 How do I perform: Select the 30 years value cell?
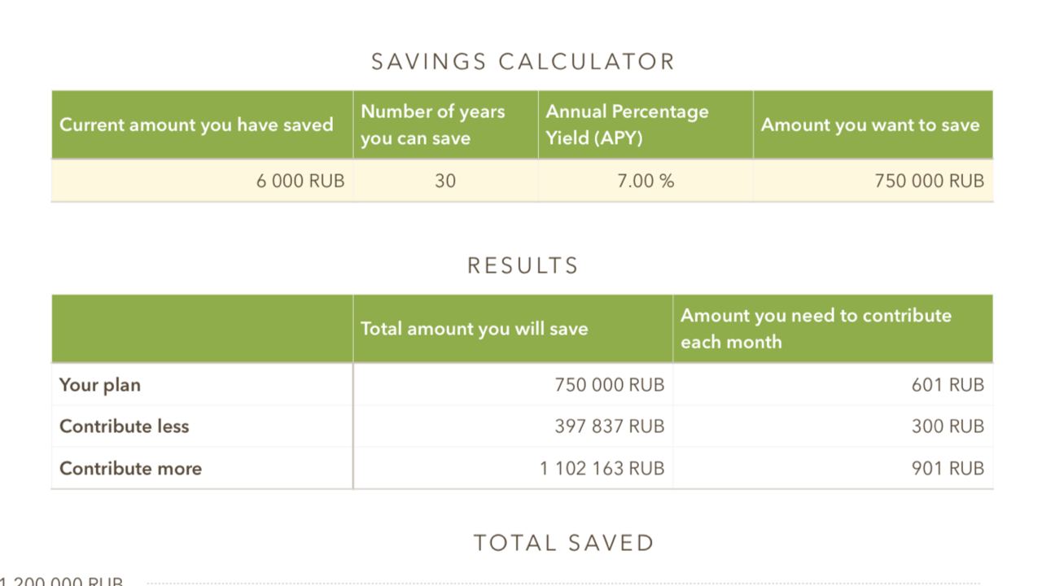click(x=445, y=181)
